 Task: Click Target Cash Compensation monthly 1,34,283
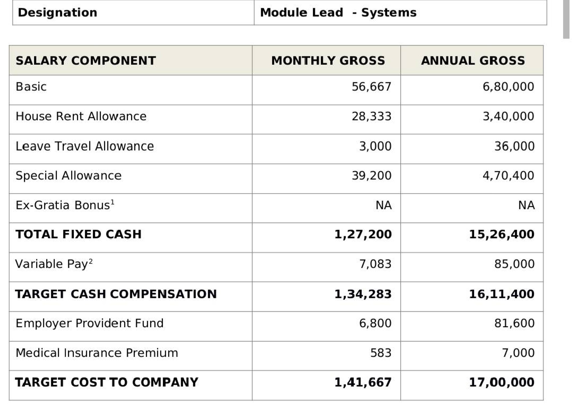[363, 294]
